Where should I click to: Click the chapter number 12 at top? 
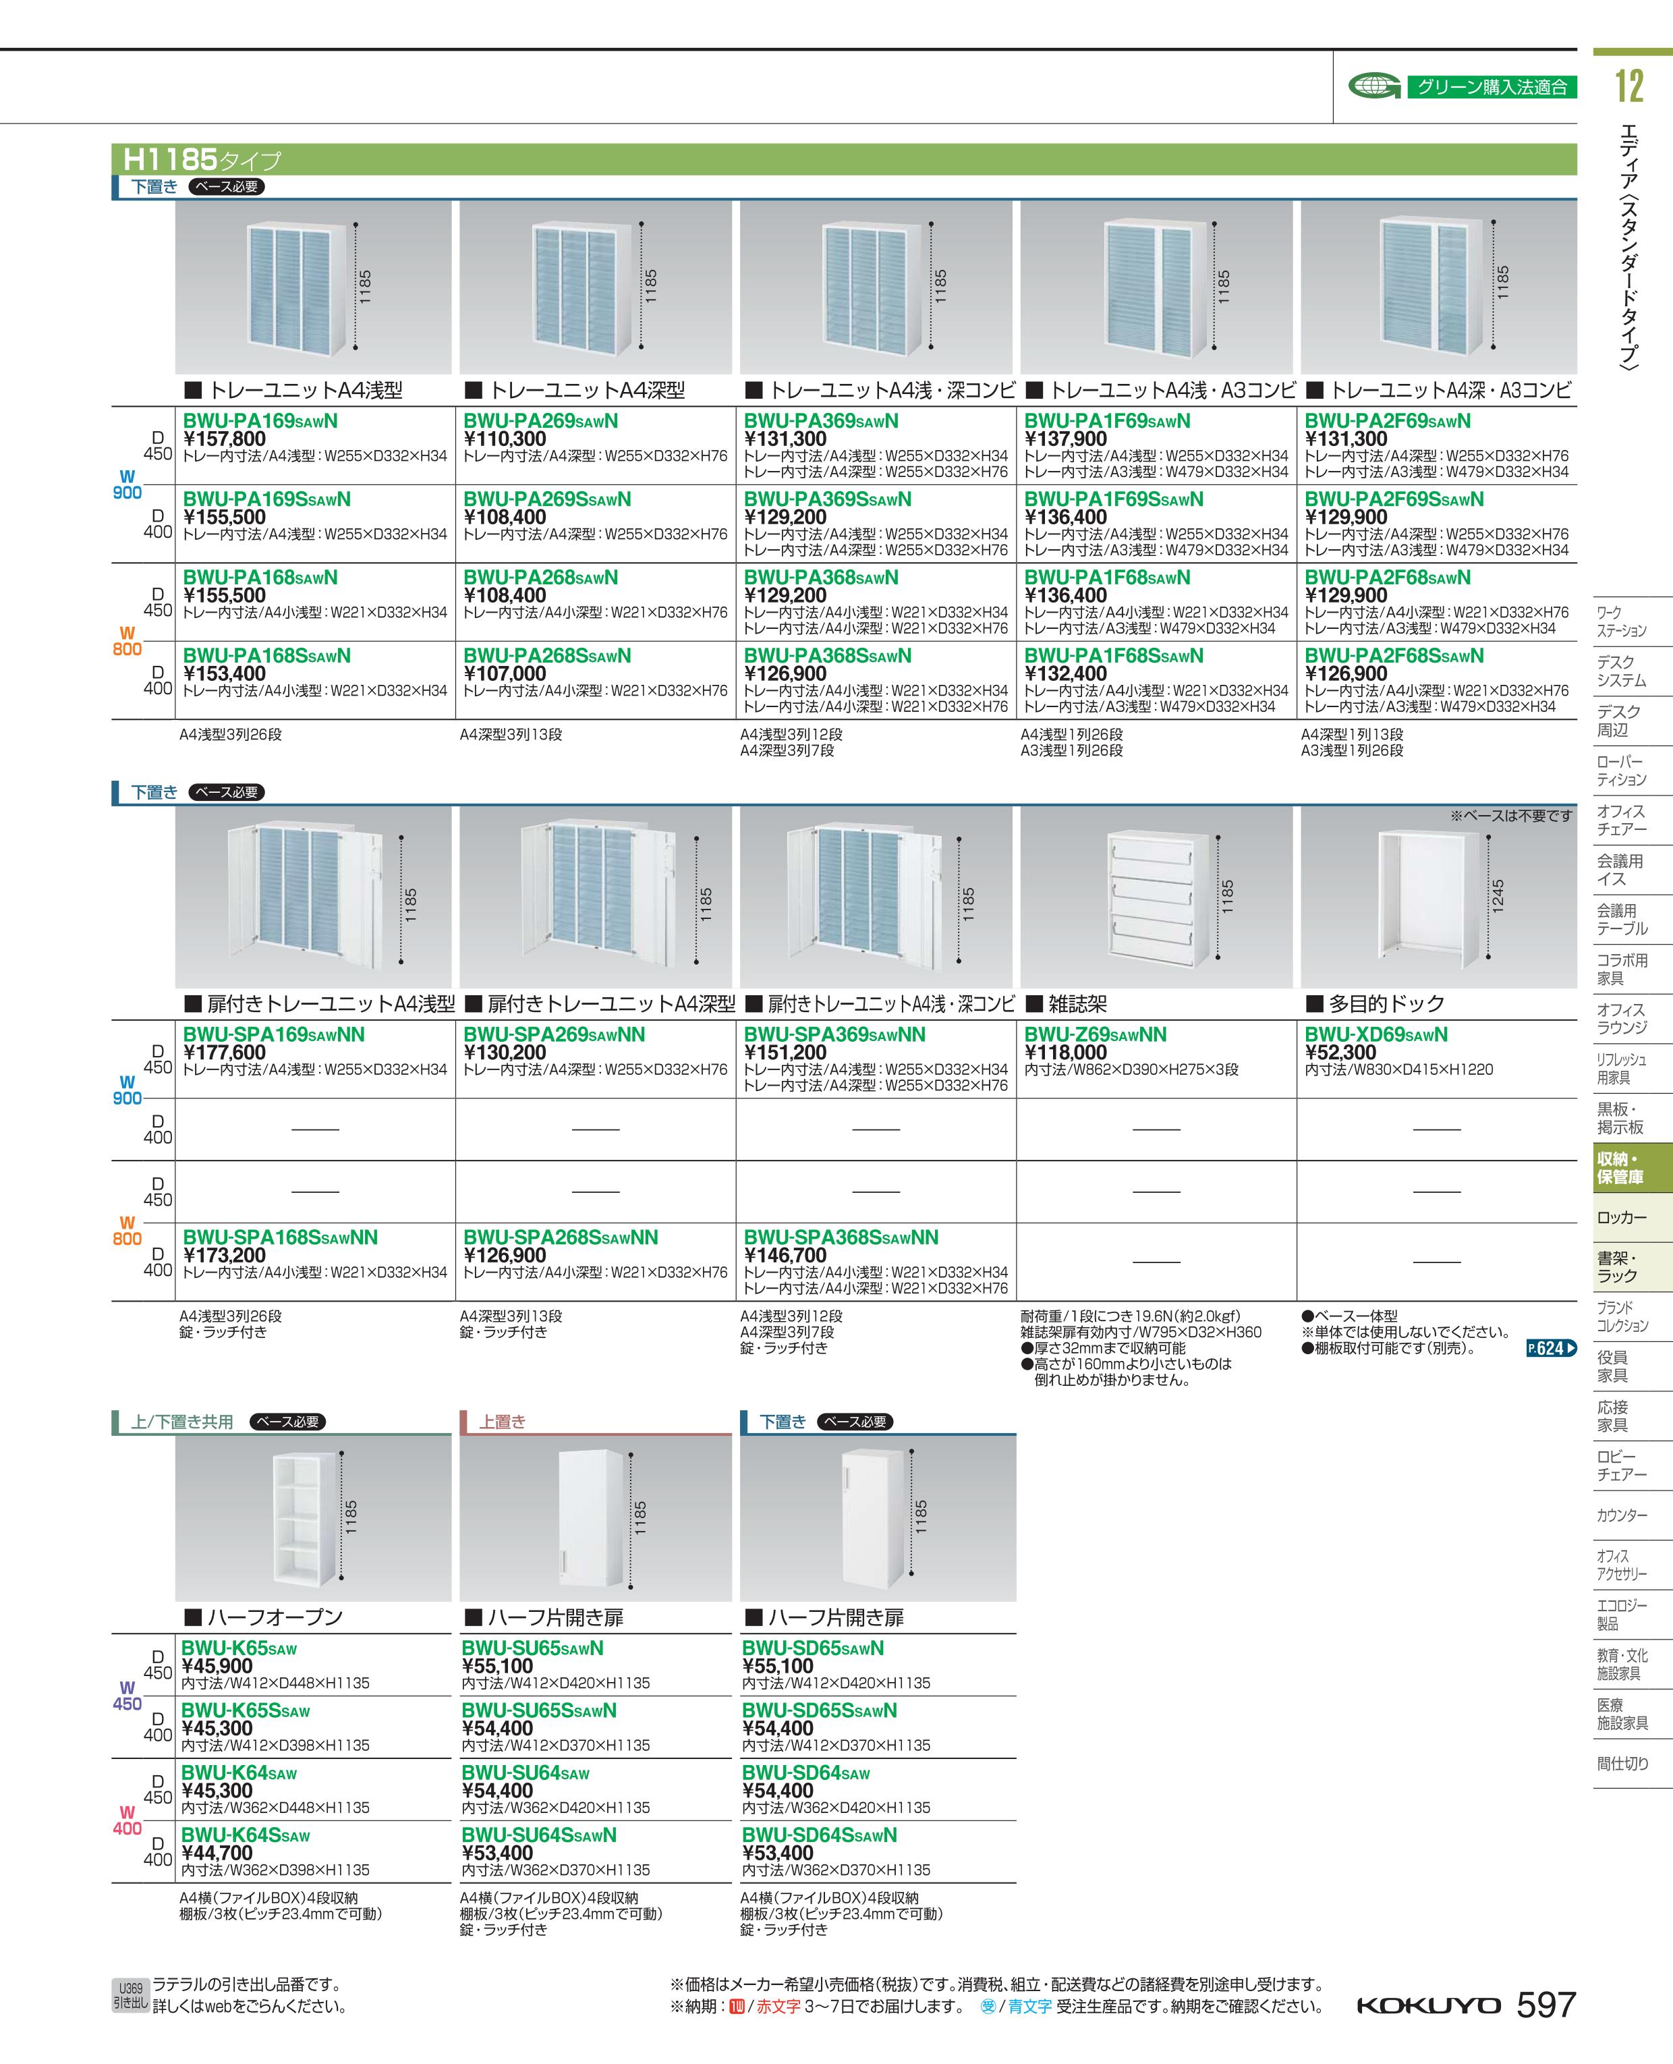(1628, 86)
